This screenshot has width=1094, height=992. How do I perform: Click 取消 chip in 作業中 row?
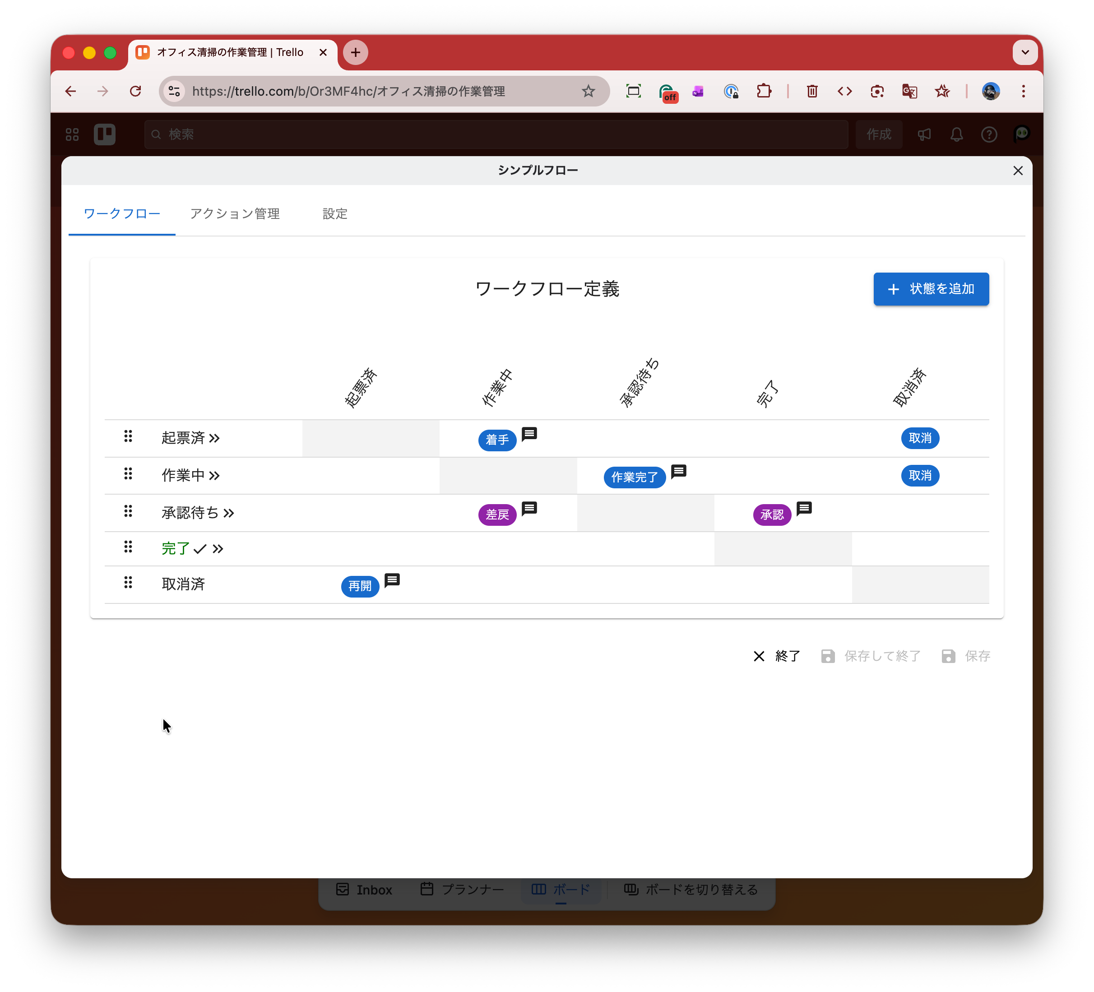(920, 476)
